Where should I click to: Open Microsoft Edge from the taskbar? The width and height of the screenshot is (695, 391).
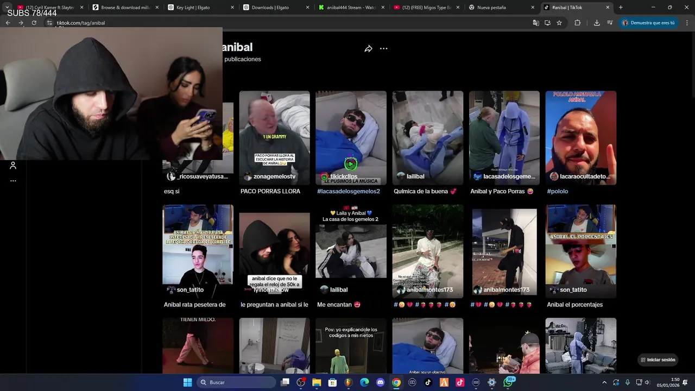364,382
